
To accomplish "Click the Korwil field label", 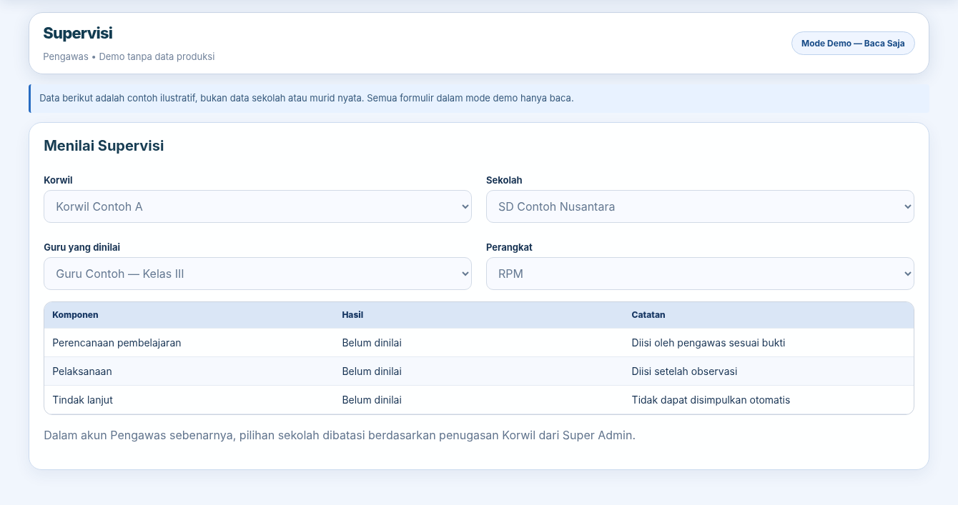I will (58, 180).
